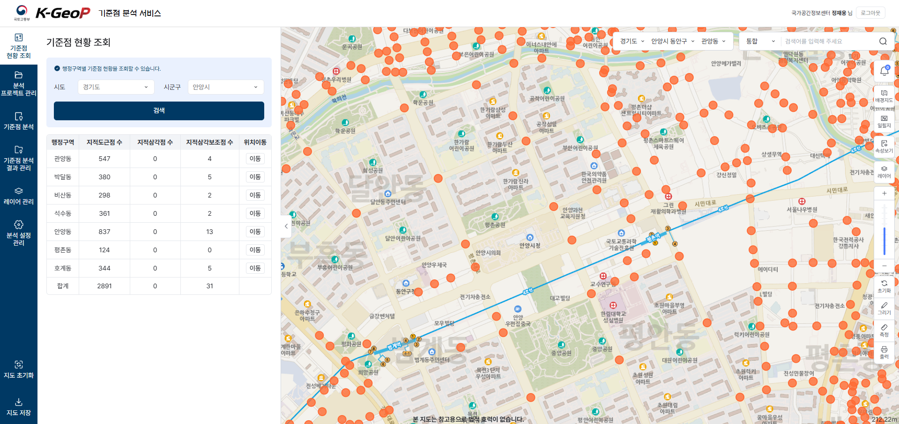899x424 pixels.
Task: Open the notification bell on the map
Action: [x=884, y=71]
